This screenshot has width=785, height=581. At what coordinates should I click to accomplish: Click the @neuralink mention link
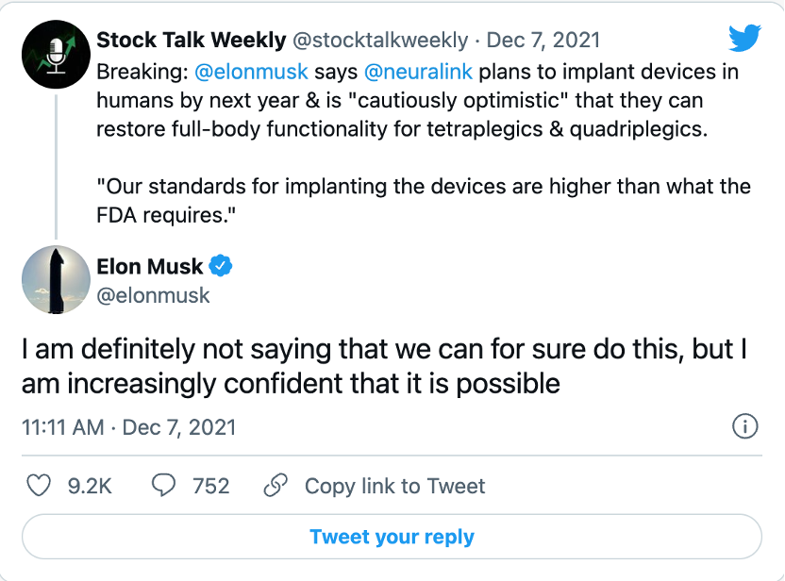(418, 72)
